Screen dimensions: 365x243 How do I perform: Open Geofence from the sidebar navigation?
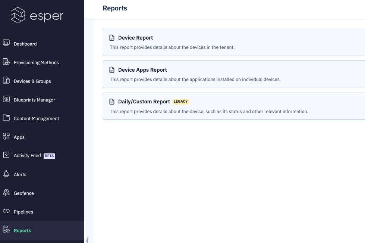(x=23, y=193)
